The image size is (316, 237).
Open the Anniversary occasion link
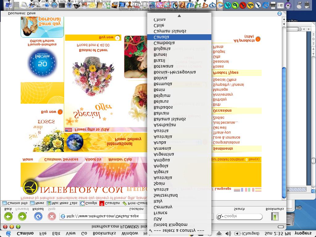(223, 94)
